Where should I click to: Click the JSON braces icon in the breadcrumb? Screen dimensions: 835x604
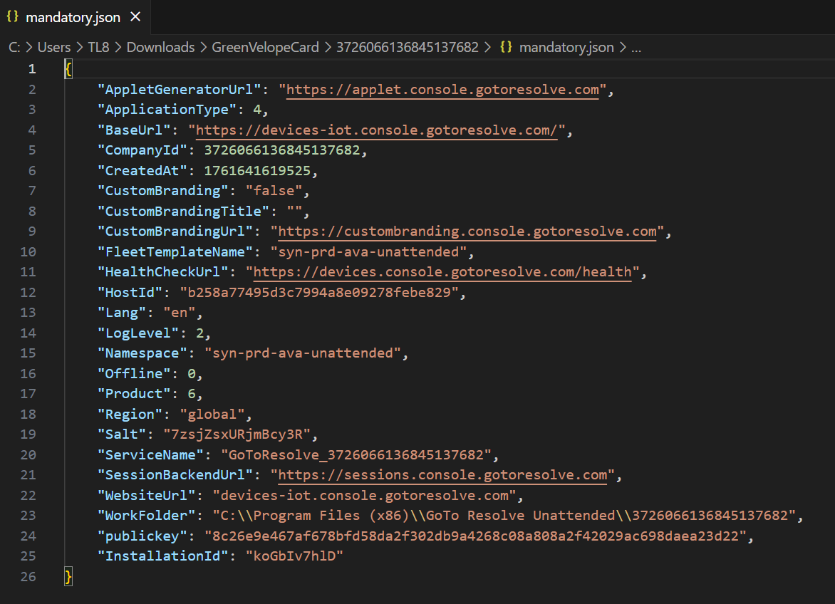(x=507, y=48)
